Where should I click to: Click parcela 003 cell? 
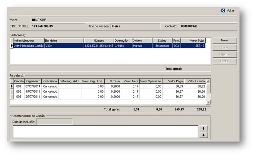tap(19, 97)
